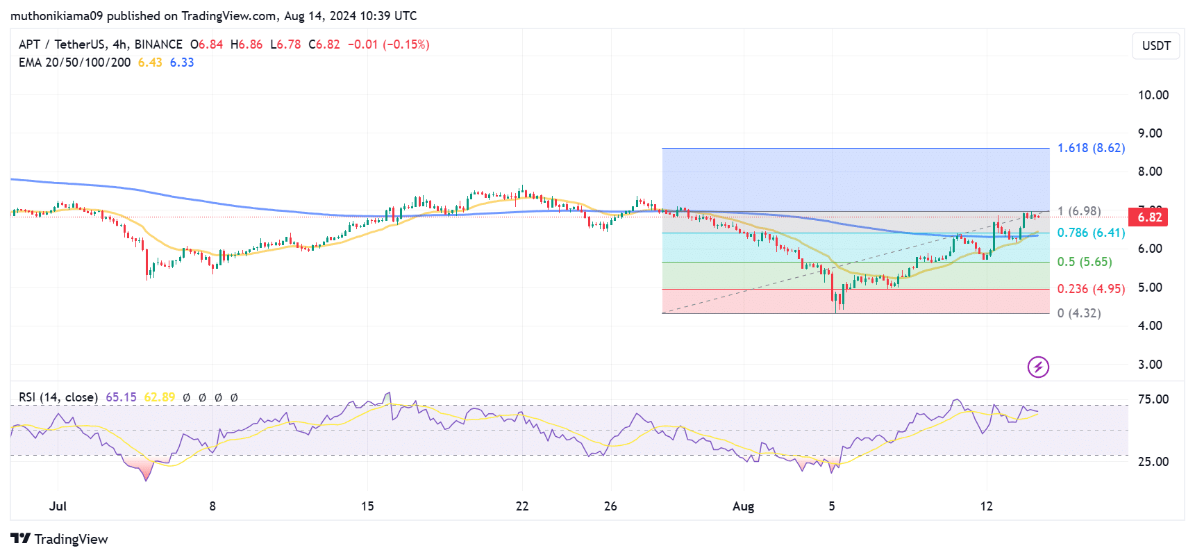Open the USDT currency selector
This screenshot has width=1195, height=557.
1156,46
